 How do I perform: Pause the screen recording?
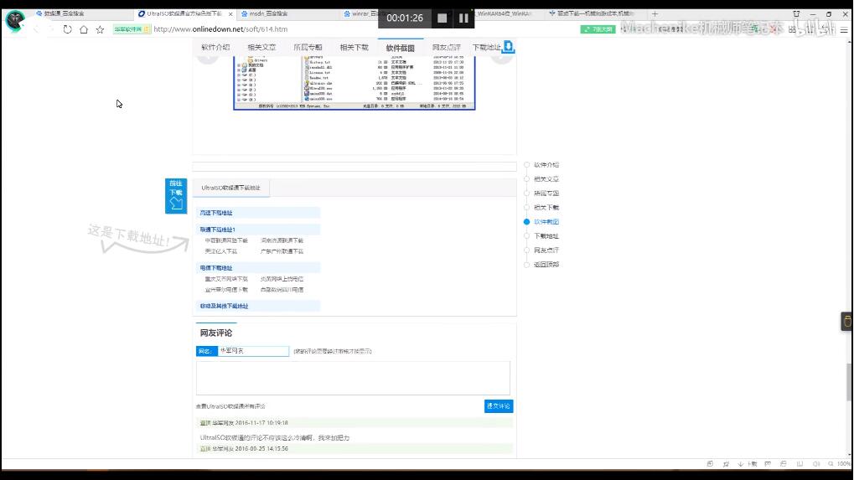coord(463,18)
